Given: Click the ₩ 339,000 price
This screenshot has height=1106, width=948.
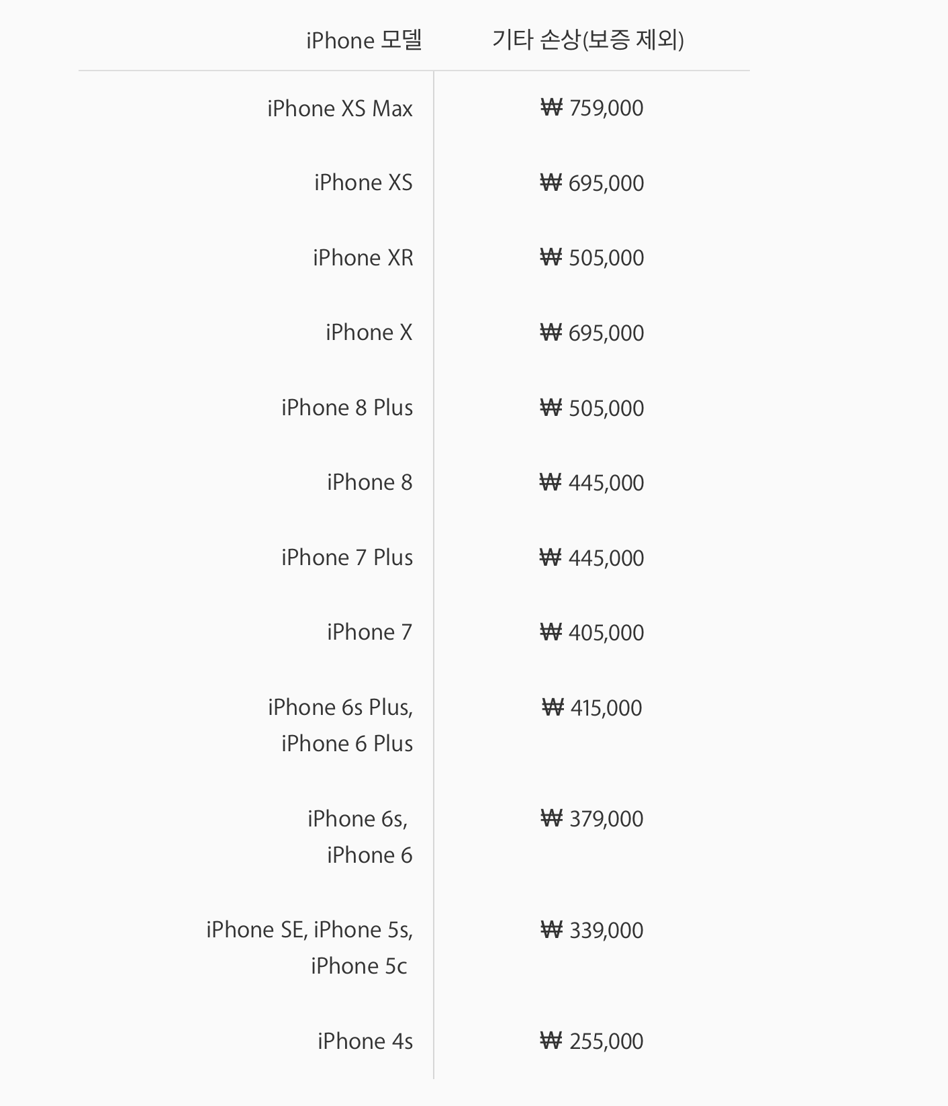Looking at the screenshot, I should coord(591,931).
